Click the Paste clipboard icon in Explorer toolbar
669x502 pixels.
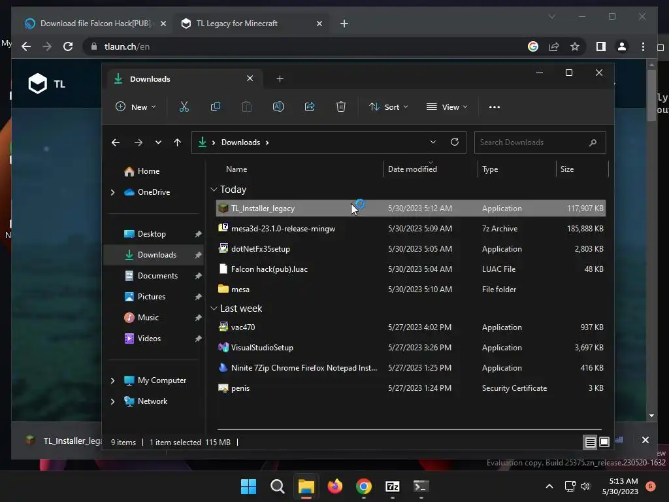tap(246, 107)
